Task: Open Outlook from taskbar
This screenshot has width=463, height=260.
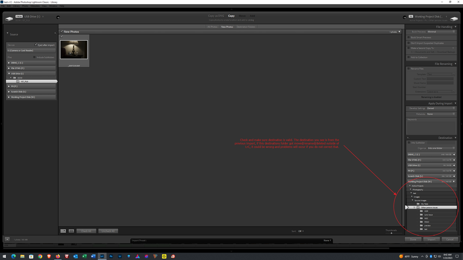Action: point(75,256)
